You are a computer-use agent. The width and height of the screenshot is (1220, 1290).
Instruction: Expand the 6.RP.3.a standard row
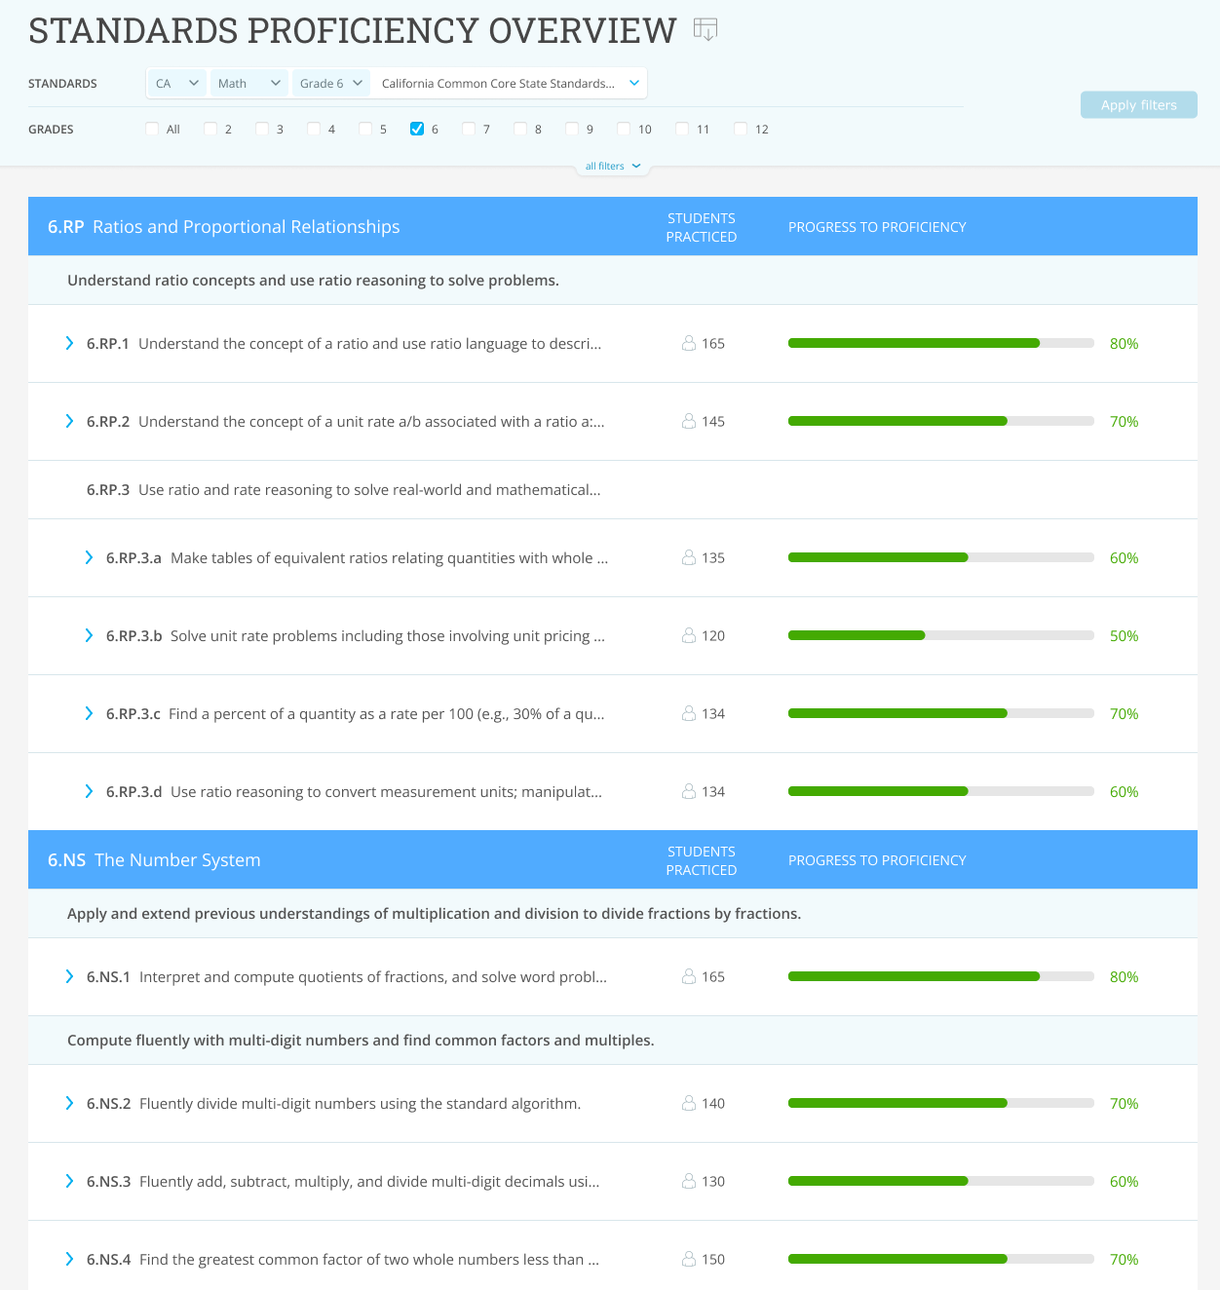pos(89,557)
